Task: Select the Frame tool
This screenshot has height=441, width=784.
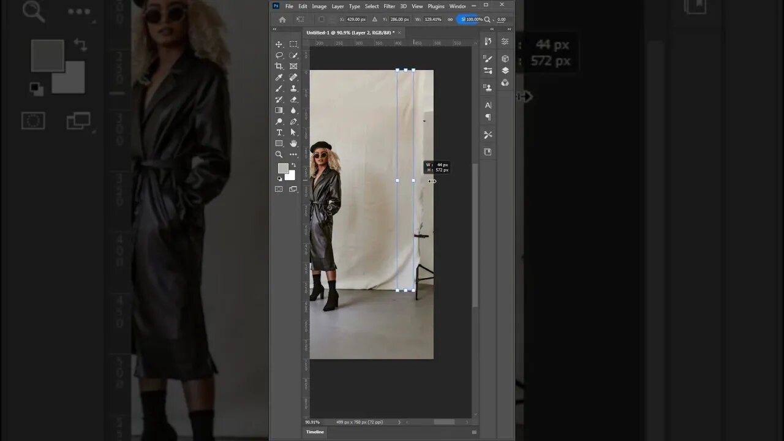Action: pos(293,66)
